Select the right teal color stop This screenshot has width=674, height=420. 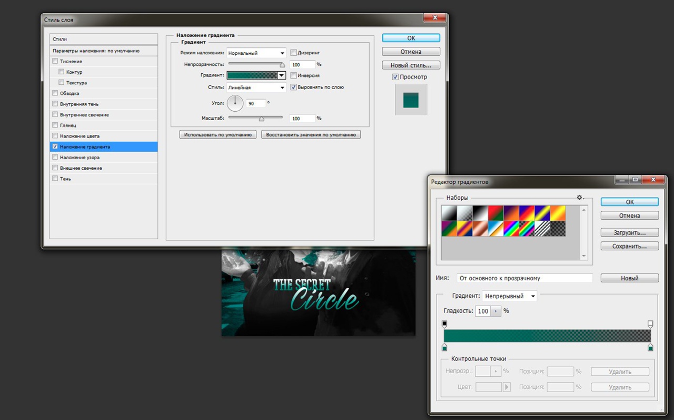pos(650,347)
